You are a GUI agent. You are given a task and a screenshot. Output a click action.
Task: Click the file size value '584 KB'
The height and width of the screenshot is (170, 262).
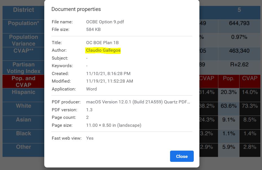93,30
